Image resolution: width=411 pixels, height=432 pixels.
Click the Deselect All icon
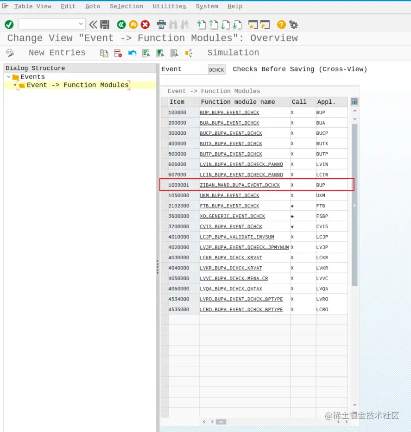[x=174, y=53]
